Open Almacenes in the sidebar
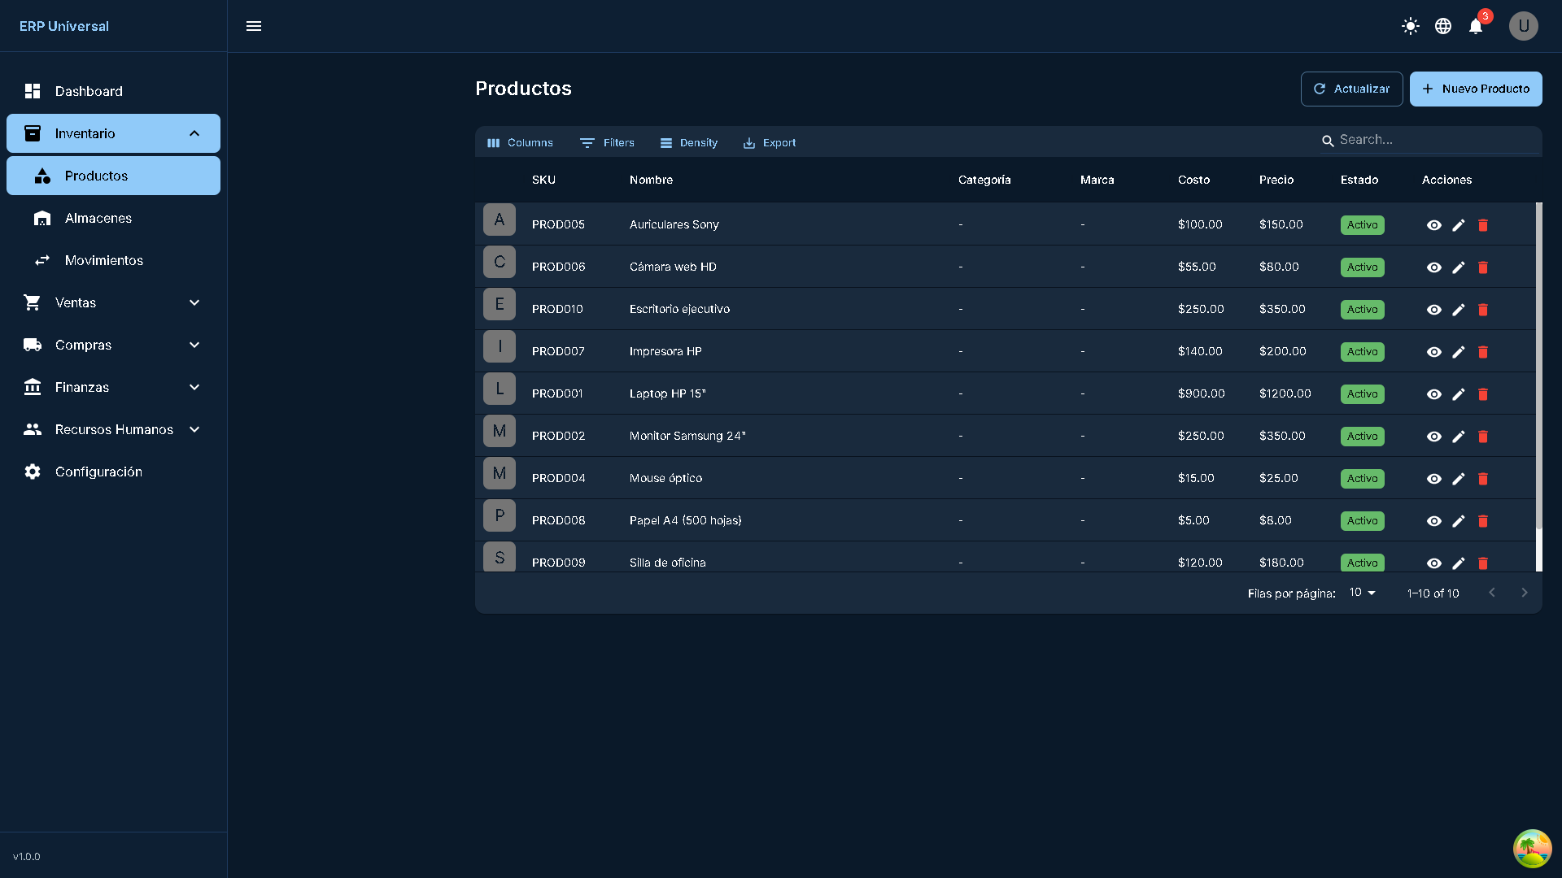The image size is (1562, 878). click(98, 218)
